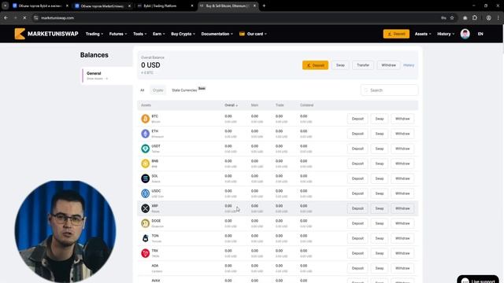This screenshot has width=504, height=283.
Task: Click the XRP coin icon
Action: coord(145,208)
